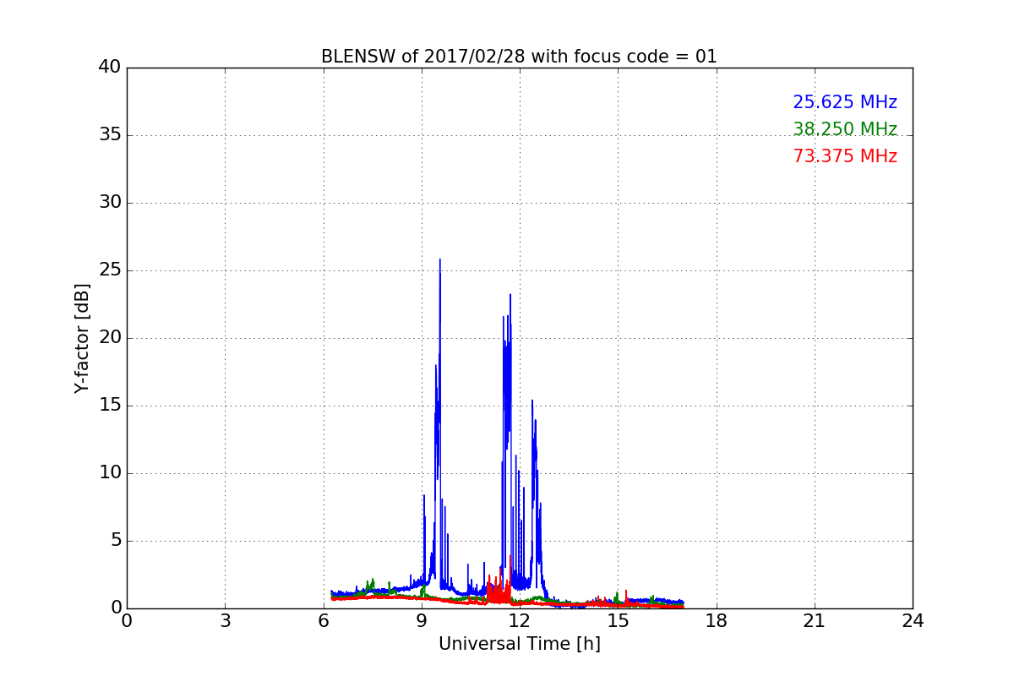Click the y-axis tick label 35
This screenshot has width=1014, height=676.
110,135
